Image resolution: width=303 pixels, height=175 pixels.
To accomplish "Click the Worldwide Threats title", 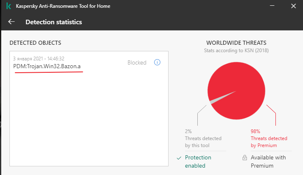I will click(x=236, y=43).
